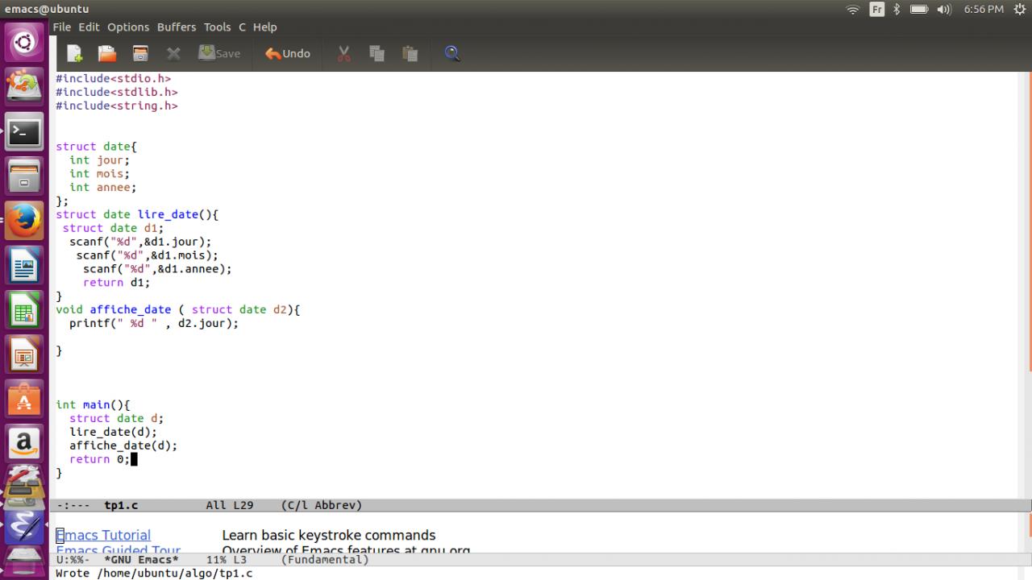
Task: Open LibreOffice Calc from the launcher
Action: [x=24, y=309]
